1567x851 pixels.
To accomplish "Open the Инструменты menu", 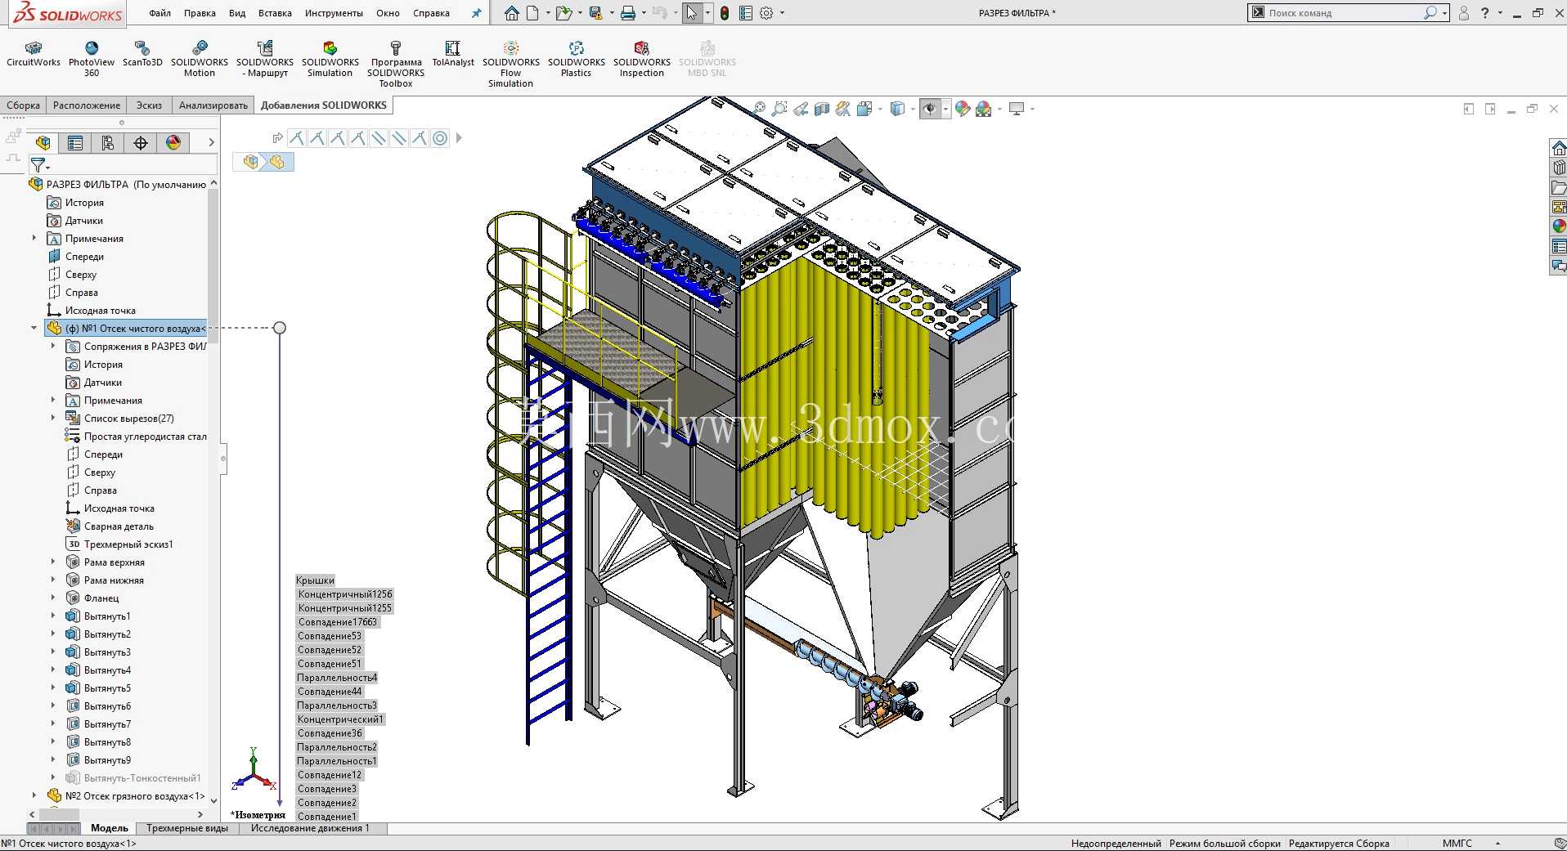I will tap(334, 13).
